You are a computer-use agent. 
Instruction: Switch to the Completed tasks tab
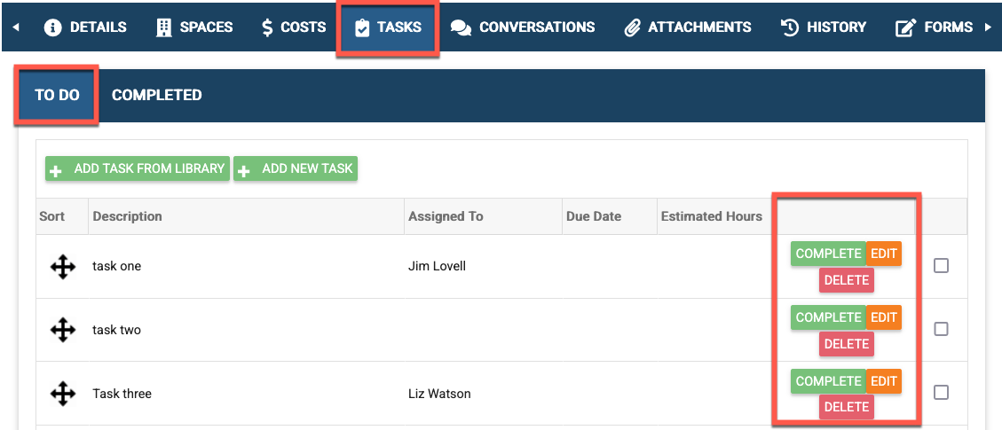[x=157, y=95]
